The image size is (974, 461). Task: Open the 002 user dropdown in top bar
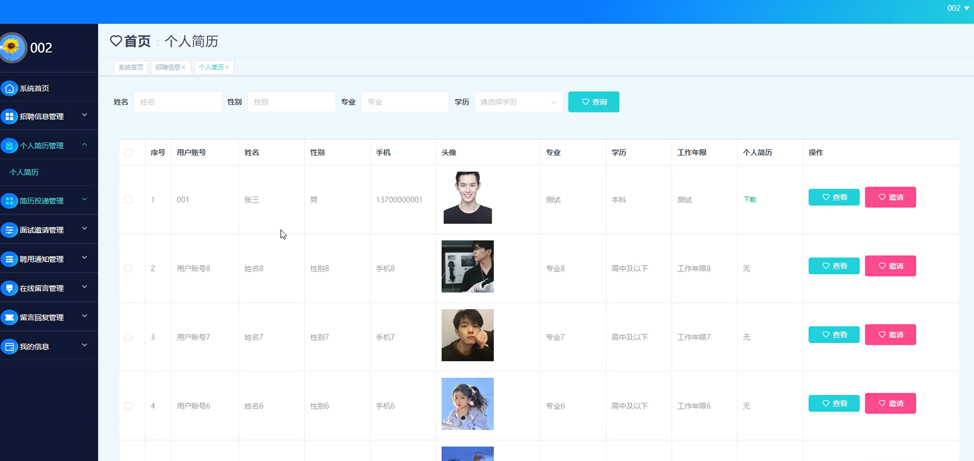958,8
